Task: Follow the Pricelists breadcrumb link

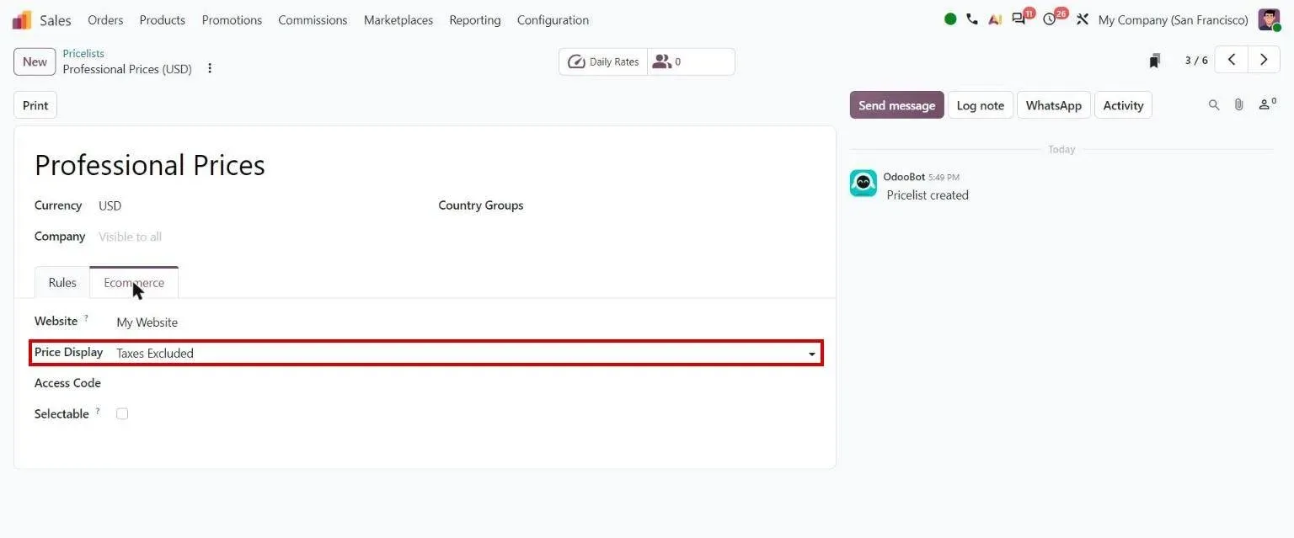Action: [83, 53]
